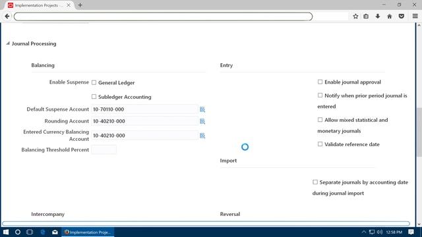The height and width of the screenshot is (237, 422).
Task: Check Notify when prior period journal is entered
Action: [x=320, y=95]
